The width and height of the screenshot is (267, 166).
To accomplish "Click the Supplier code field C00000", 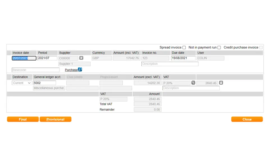I will [x=68, y=58].
